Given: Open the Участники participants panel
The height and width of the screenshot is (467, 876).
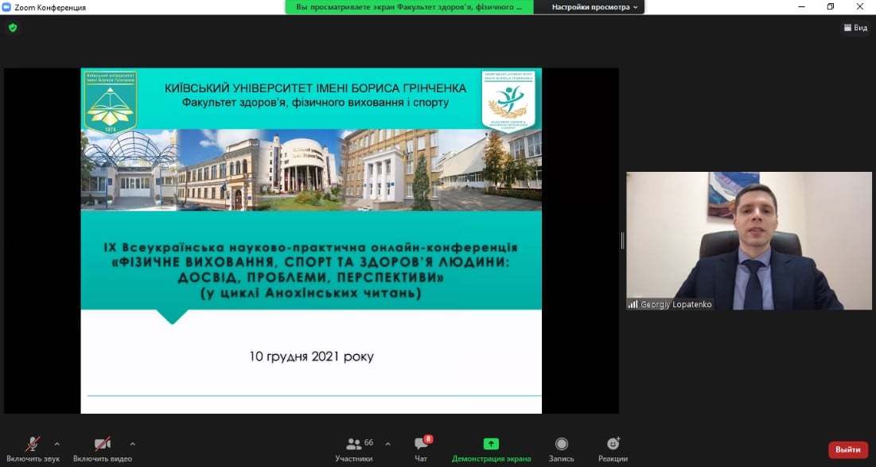Looking at the screenshot, I should click(x=354, y=448).
